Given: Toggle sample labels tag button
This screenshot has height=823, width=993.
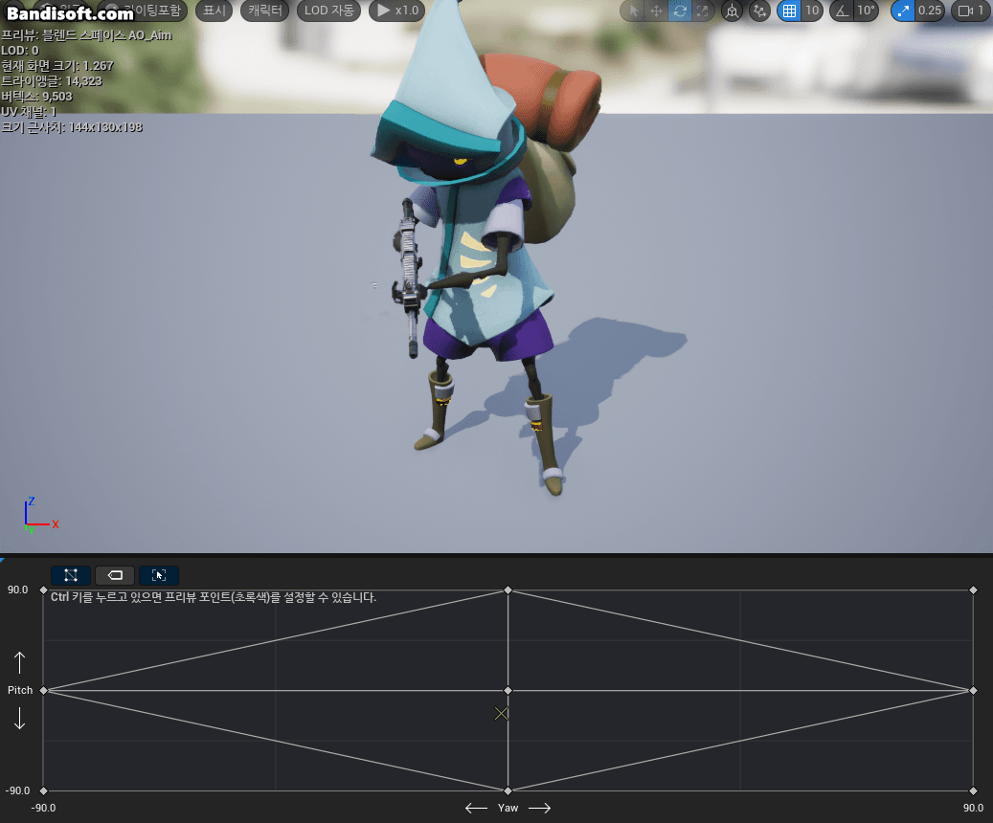Looking at the screenshot, I should 115,575.
